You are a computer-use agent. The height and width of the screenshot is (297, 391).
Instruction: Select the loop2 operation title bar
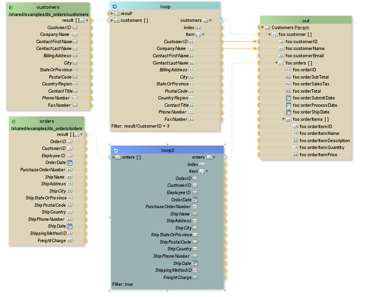167,150
